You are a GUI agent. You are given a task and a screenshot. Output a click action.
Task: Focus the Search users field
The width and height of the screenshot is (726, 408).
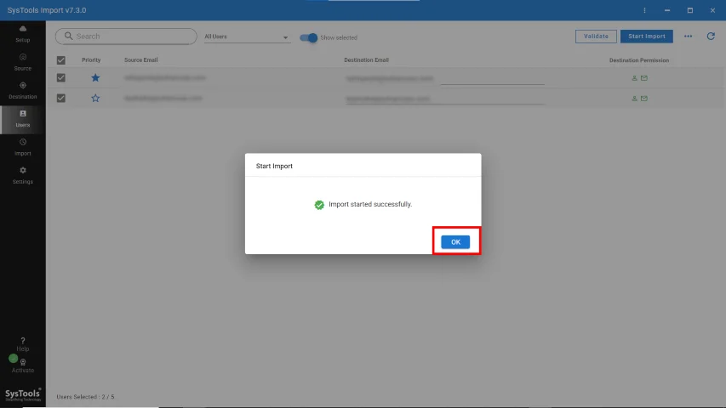pyautogui.click(x=126, y=36)
